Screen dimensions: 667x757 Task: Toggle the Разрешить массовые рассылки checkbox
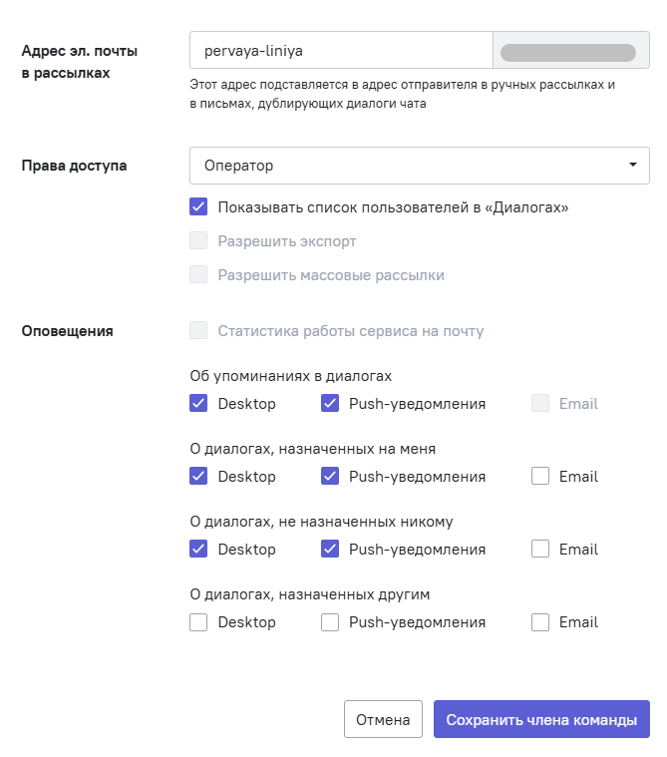198,275
